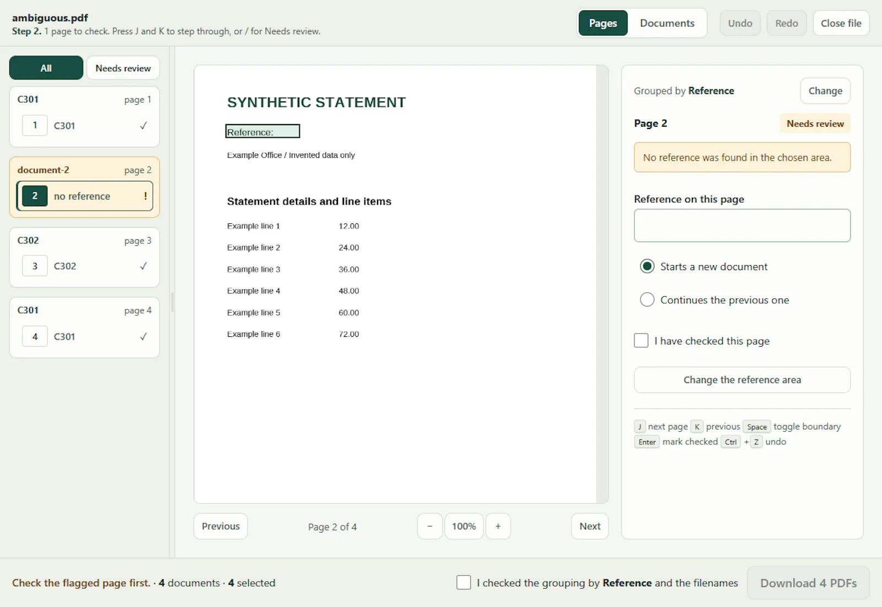Close the current file
Image resolution: width=882 pixels, height=607 pixels.
841,23
